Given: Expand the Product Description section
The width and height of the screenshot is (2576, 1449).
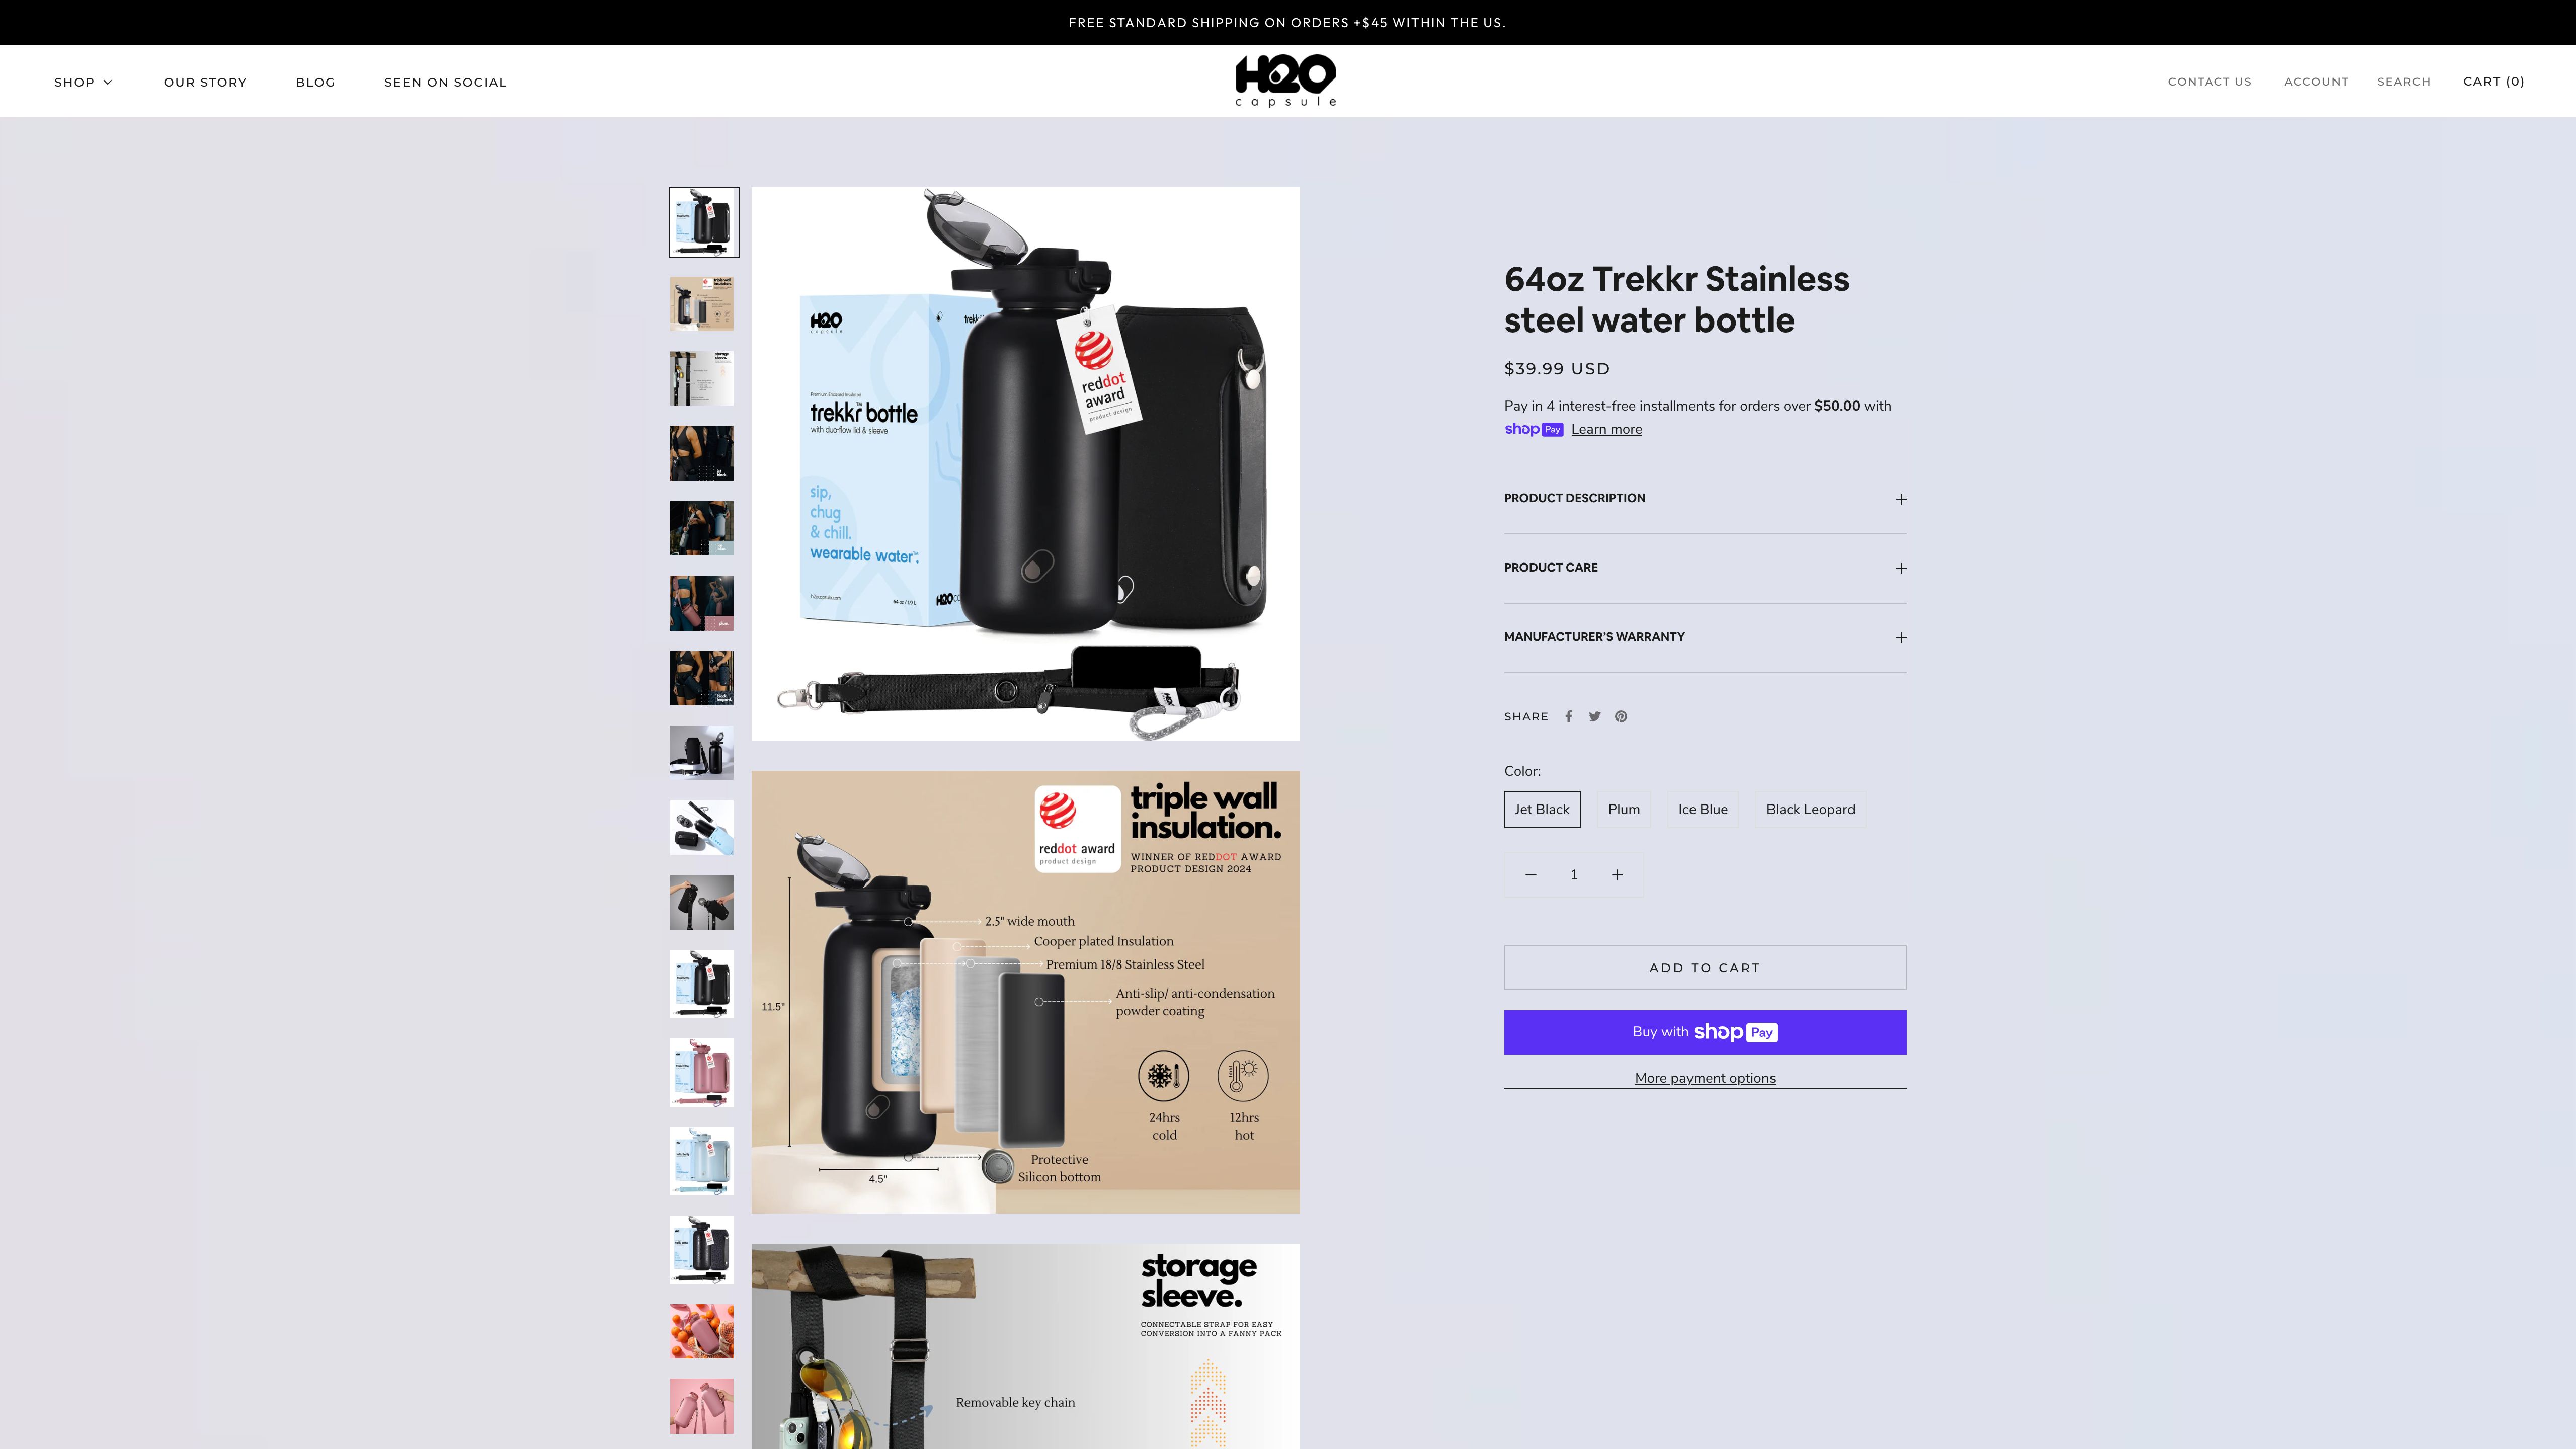Looking at the screenshot, I should (1705, 498).
